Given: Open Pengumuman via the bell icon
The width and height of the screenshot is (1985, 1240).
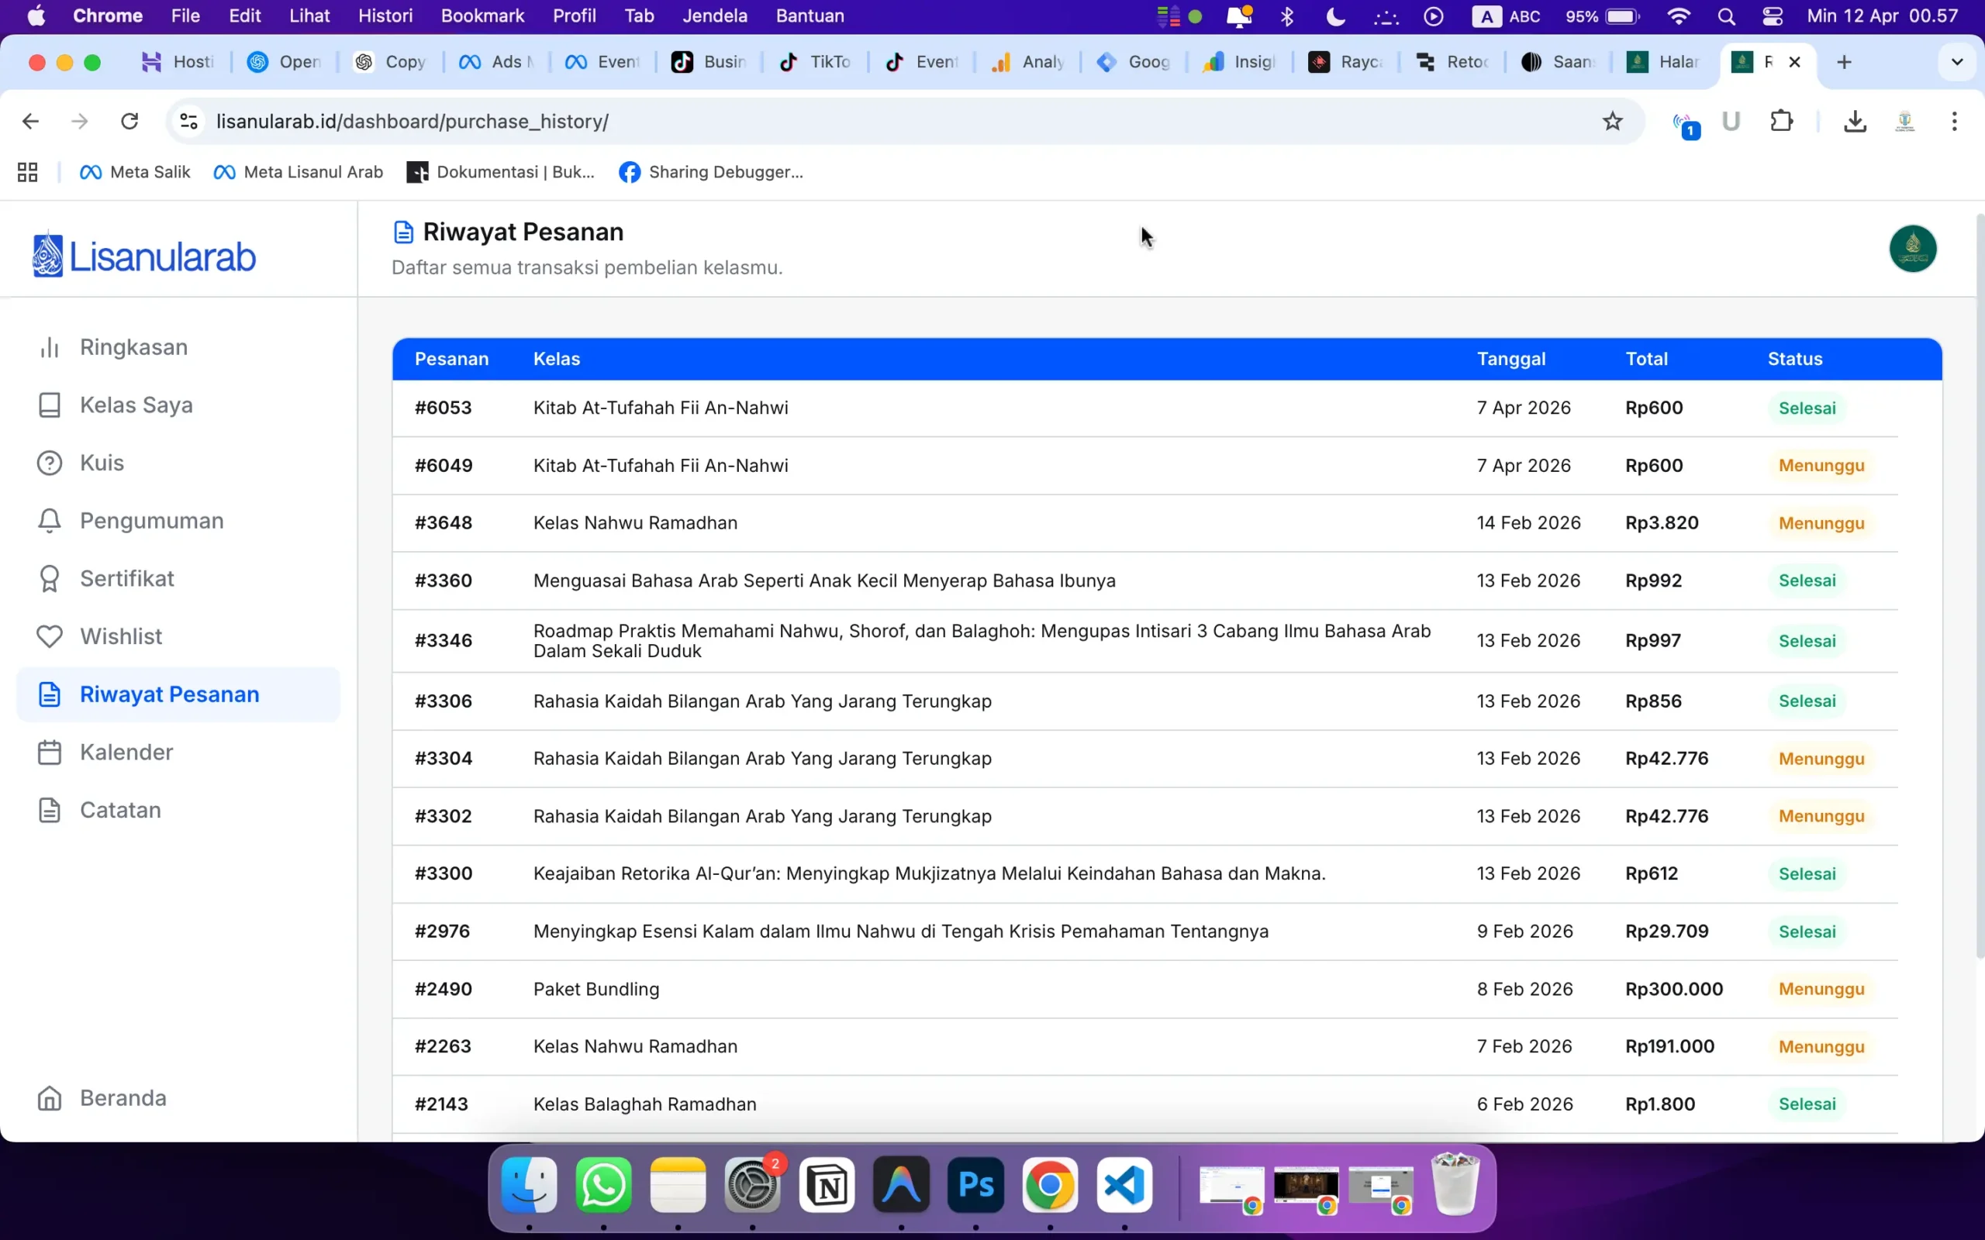Looking at the screenshot, I should (49, 521).
